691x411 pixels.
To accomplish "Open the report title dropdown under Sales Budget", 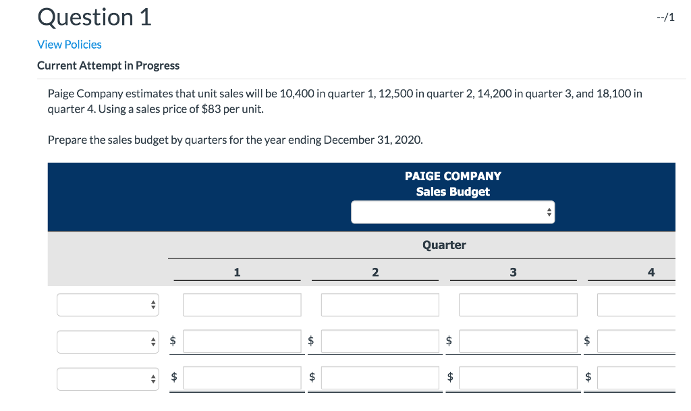I will [452, 211].
